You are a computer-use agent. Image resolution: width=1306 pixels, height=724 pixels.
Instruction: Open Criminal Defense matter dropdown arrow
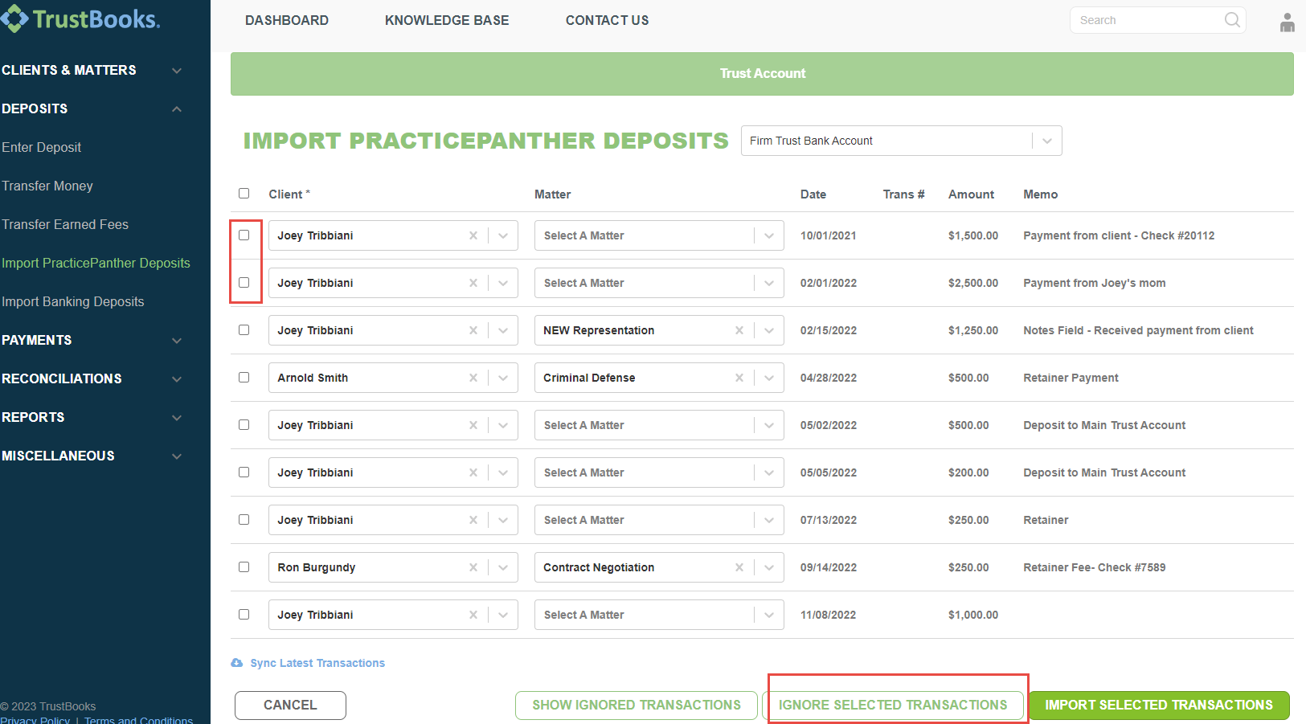(769, 378)
